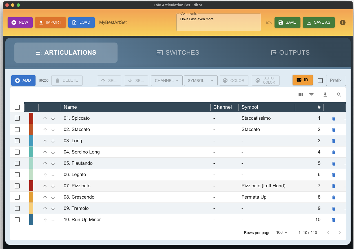Click the blue ADD button
Viewport: 354px width, 249px height.
tap(23, 81)
